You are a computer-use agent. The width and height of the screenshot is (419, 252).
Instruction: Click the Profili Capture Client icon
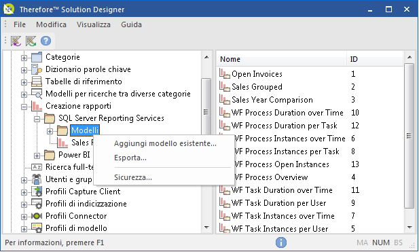37,192
